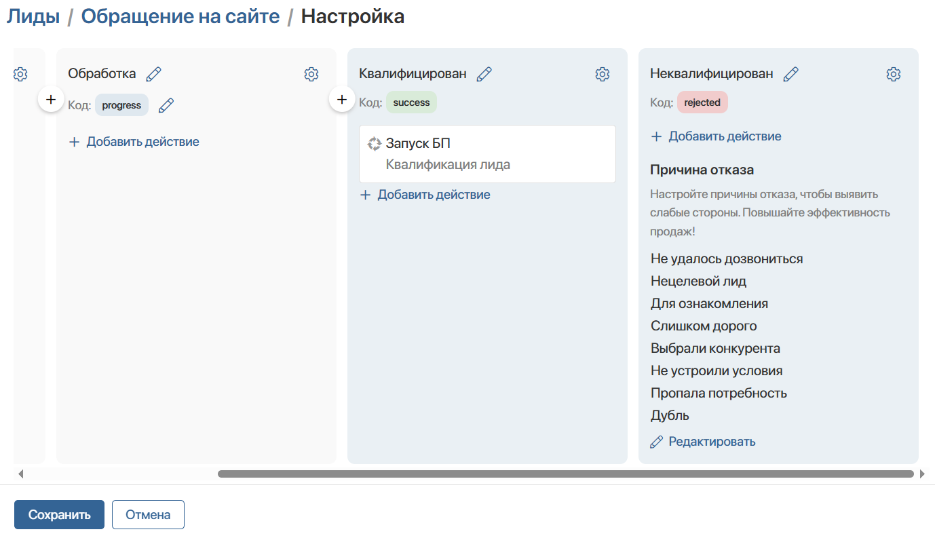Edit the progress code with pencil icon
This screenshot has height=536, width=935.
coord(166,105)
